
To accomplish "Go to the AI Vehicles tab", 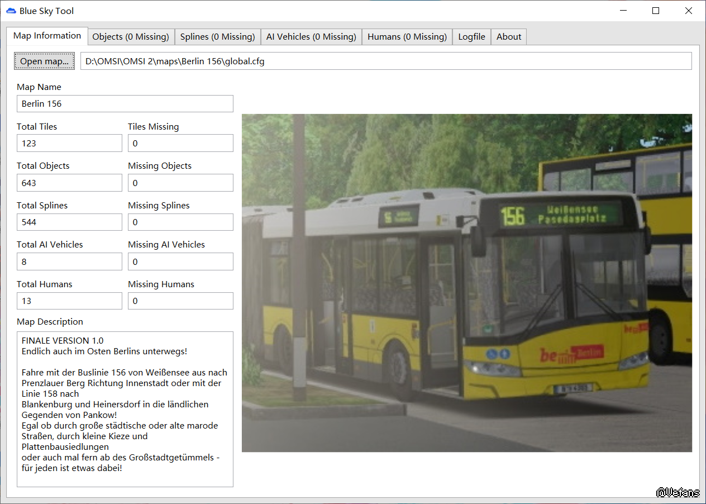I will pyautogui.click(x=311, y=37).
